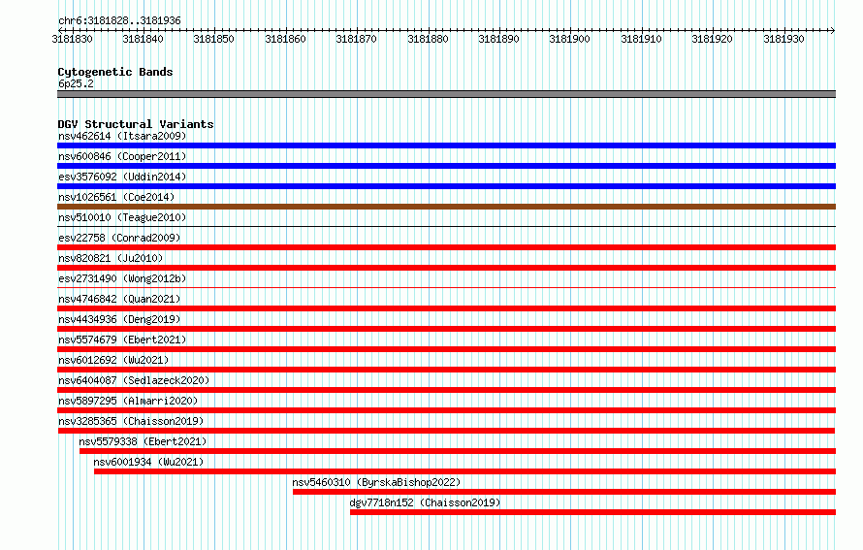Click the gray 6p25.2 cytogenetic band bar

pos(446,94)
